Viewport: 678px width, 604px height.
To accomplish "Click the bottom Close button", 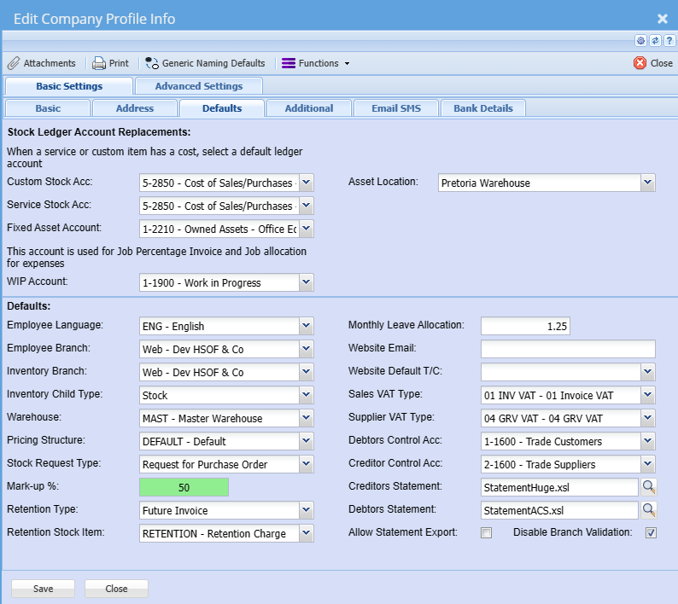I will coord(116,589).
